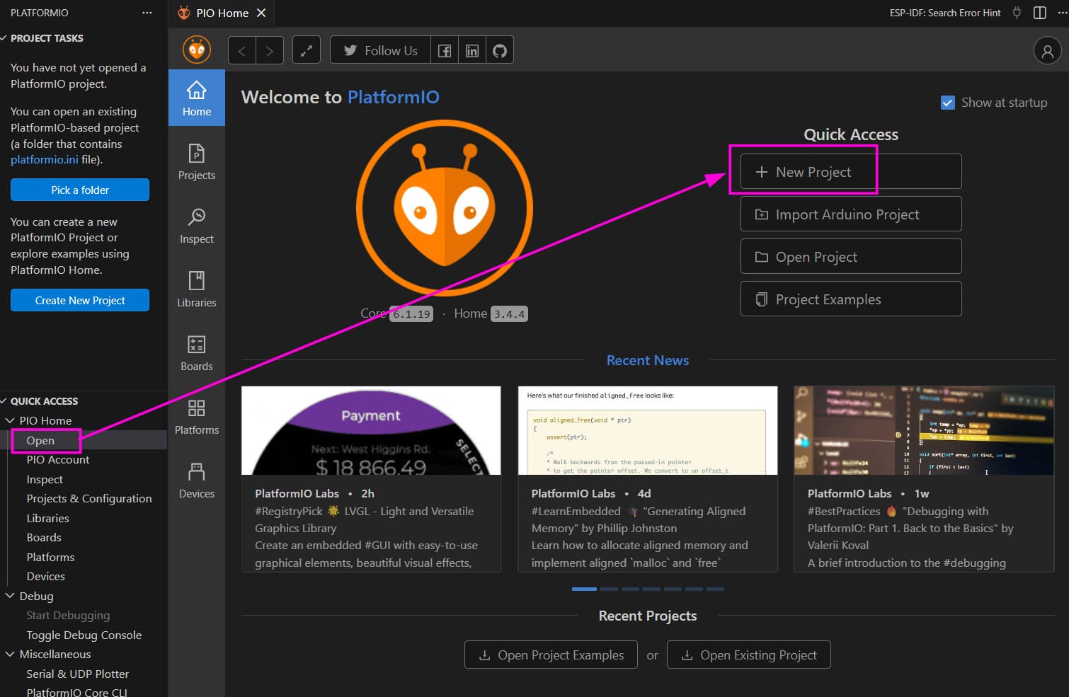Open the Recent News heading link
Viewport: 1069px width, 697px height.
648,360
